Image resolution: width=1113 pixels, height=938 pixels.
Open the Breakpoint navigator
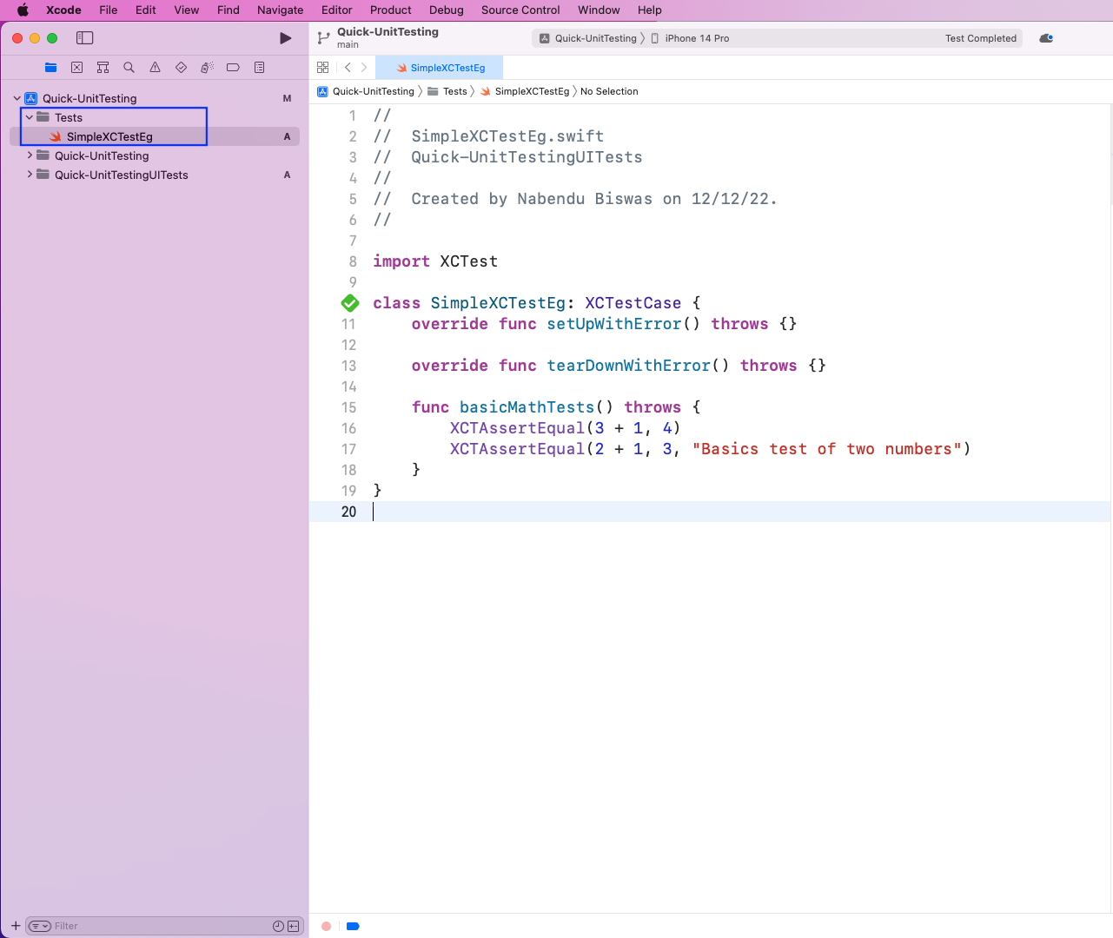click(x=233, y=68)
